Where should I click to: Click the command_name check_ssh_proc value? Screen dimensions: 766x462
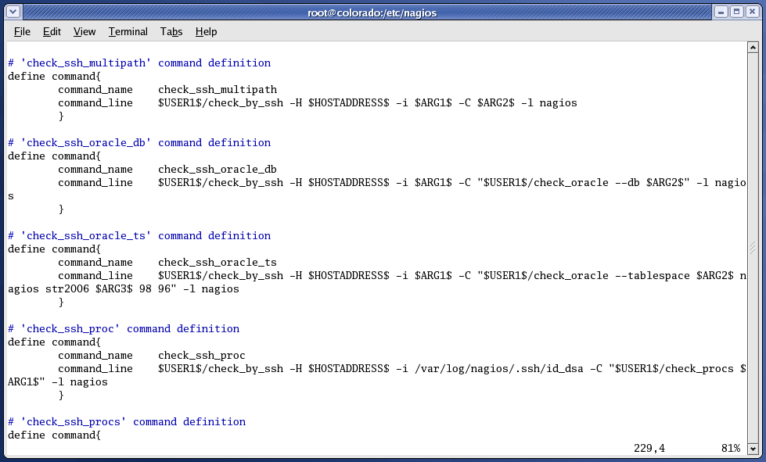click(x=202, y=356)
